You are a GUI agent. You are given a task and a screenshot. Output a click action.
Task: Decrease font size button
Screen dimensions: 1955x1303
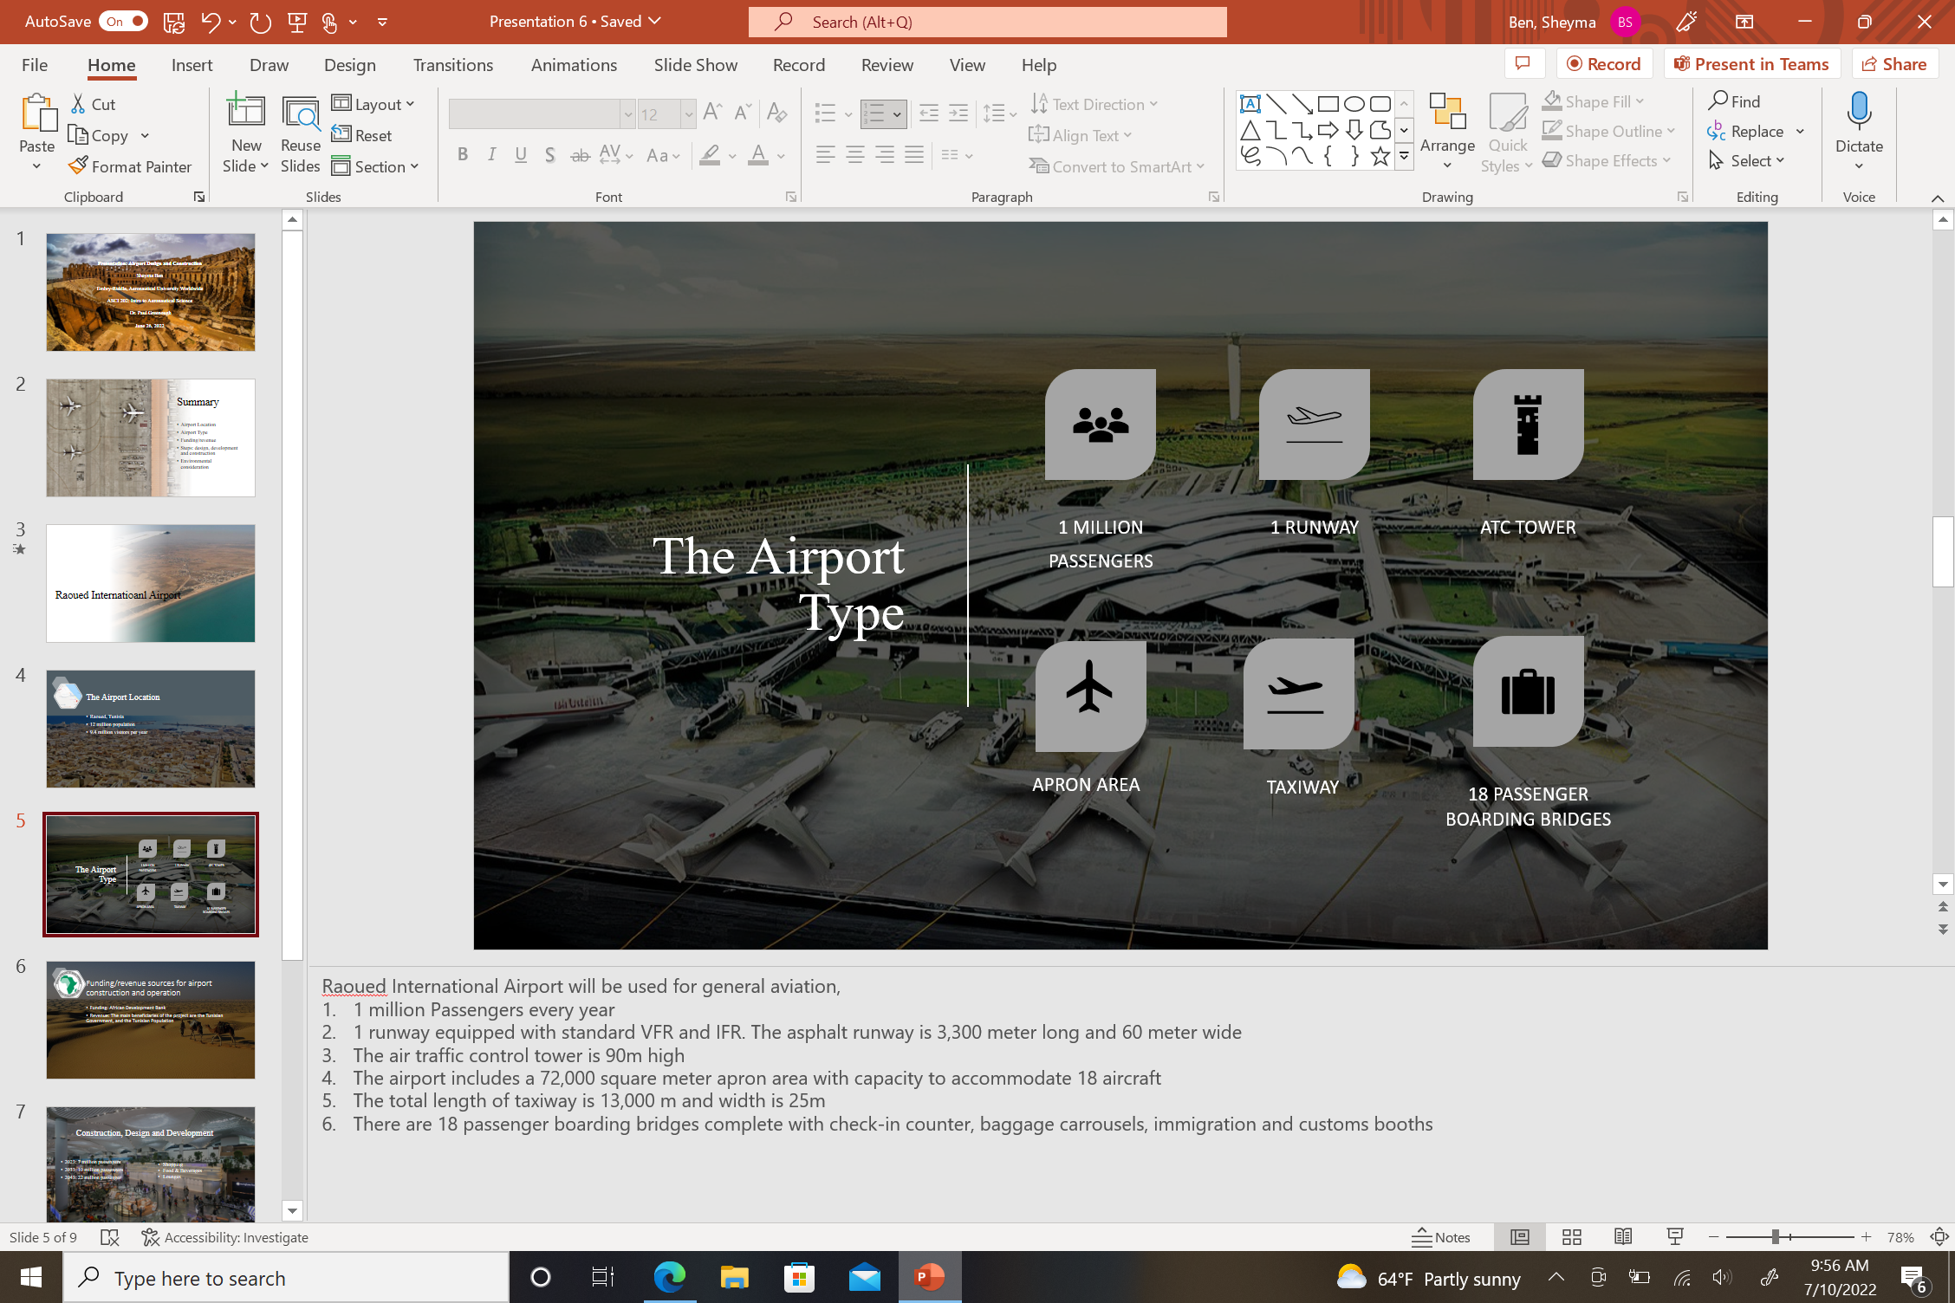[x=742, y=113]
